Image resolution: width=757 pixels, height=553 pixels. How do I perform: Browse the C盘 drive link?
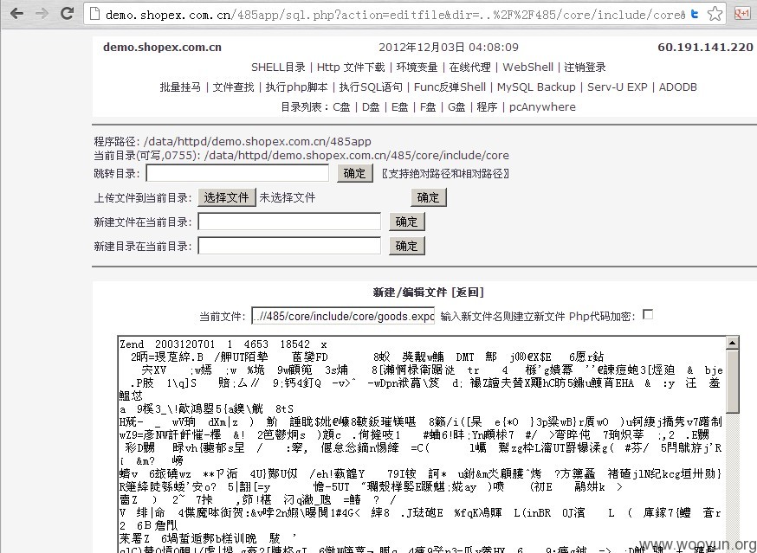[x=341, y=106]
